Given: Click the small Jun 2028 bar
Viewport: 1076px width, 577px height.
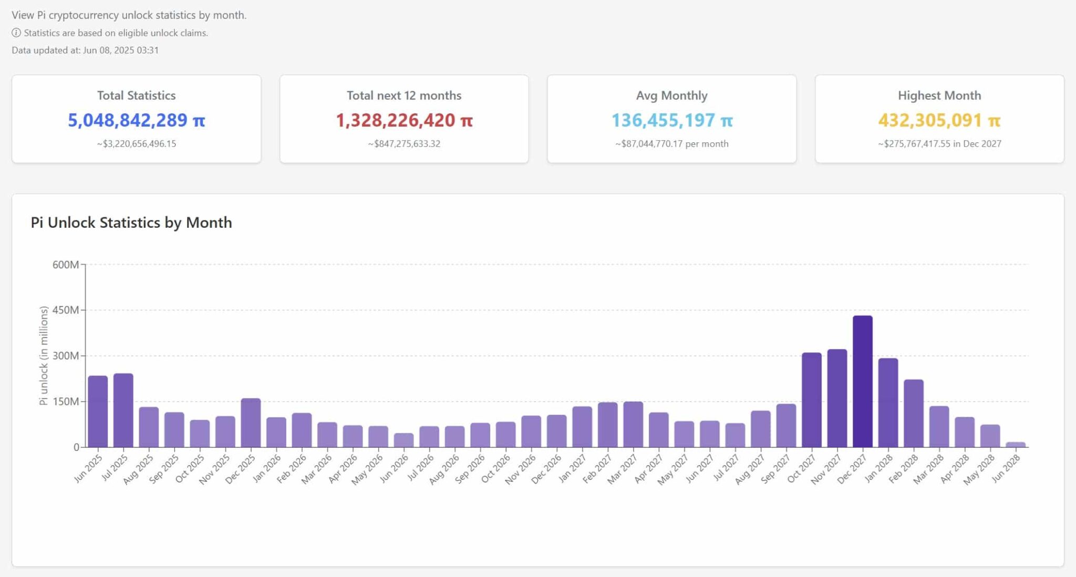Looking at the screenshot, I should coord(1015,445).
